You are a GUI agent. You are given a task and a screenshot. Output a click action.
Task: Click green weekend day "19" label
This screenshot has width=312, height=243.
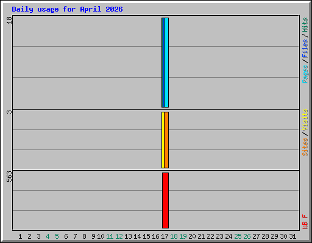183,236
